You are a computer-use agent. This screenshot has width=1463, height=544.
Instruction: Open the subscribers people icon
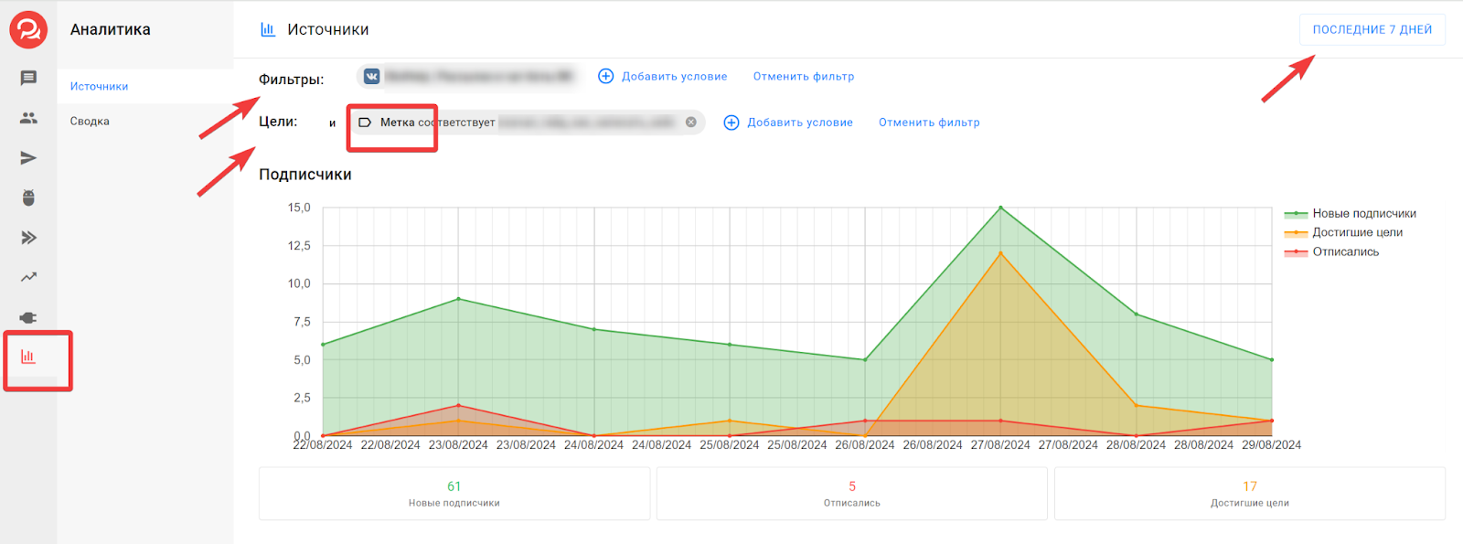point(28,118)
